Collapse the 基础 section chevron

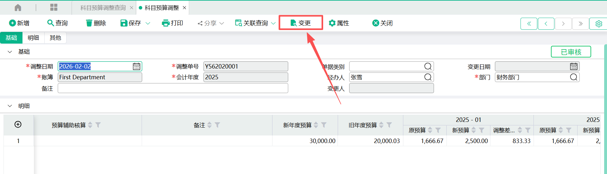10,52
